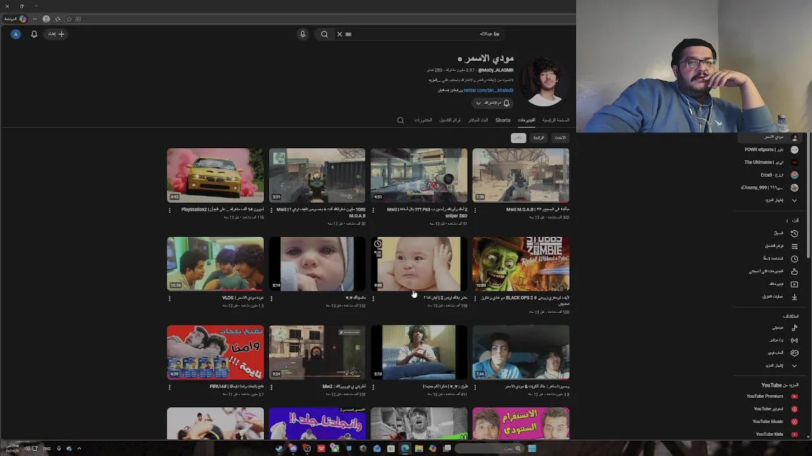Switch to the Shorts tab

tap(503, 120)
